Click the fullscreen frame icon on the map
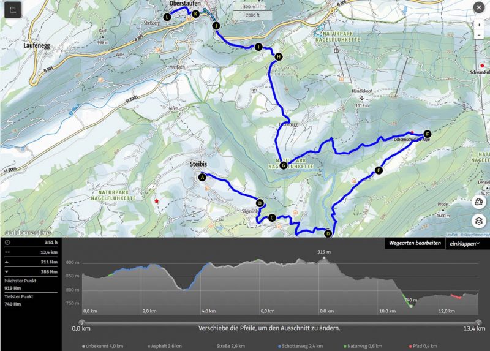 12,10
